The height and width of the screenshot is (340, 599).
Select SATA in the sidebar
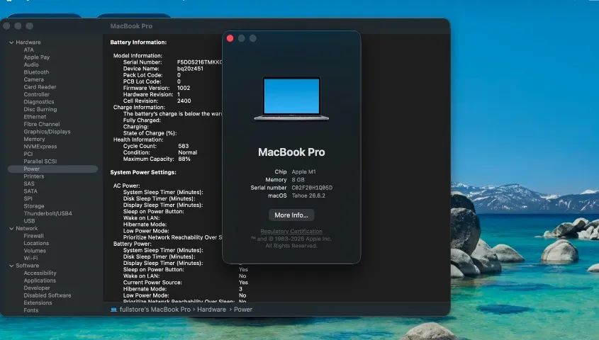pyautogui.click(x=30, y=191)
